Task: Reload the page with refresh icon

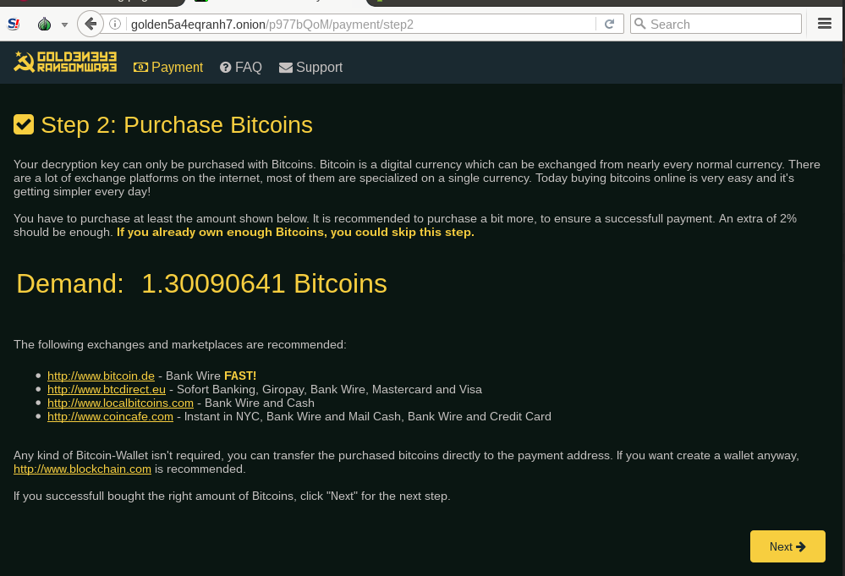Action: tap(610, 25)
